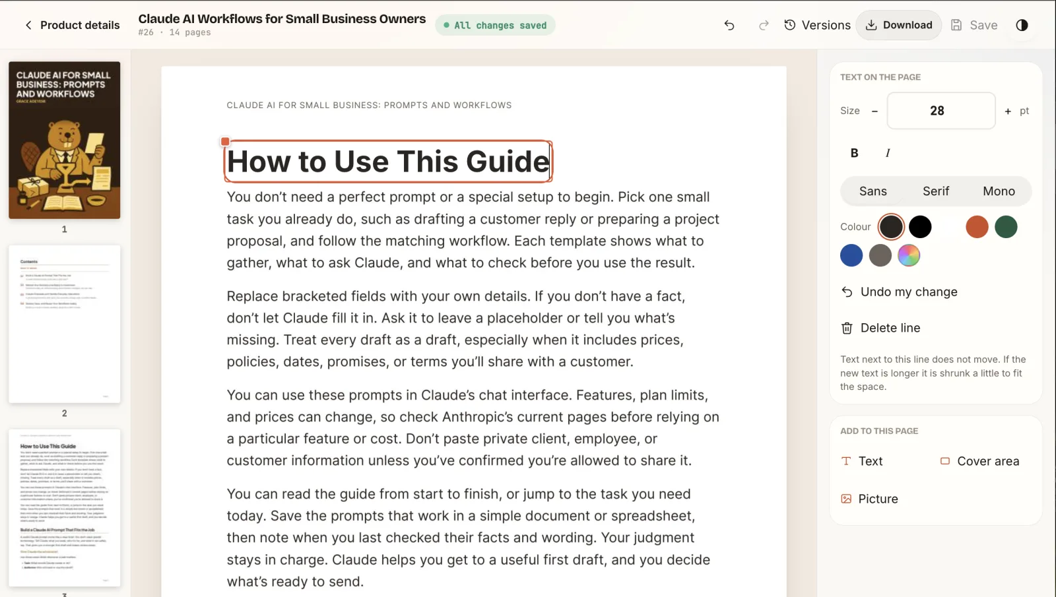The height and width of the screenshot is (597, 1056).
Task: Add a Cover area to page
Action: point(979,461)
